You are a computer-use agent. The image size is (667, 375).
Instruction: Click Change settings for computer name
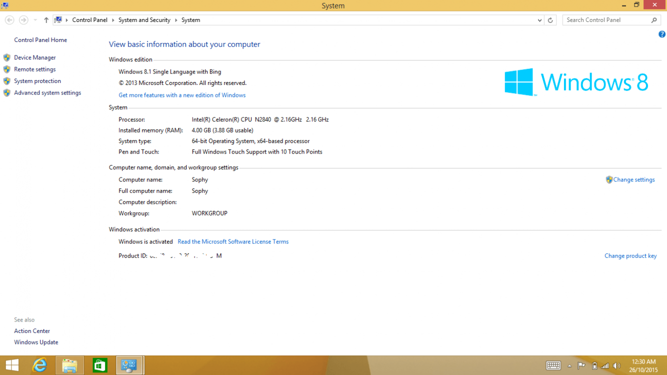(634, 180)
